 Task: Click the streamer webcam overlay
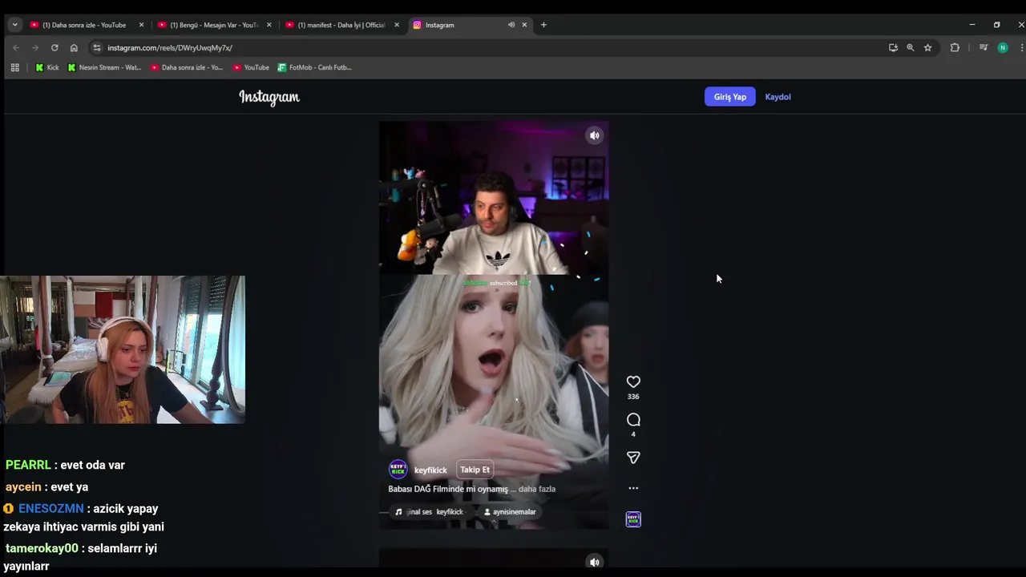(x=123, y=349)
